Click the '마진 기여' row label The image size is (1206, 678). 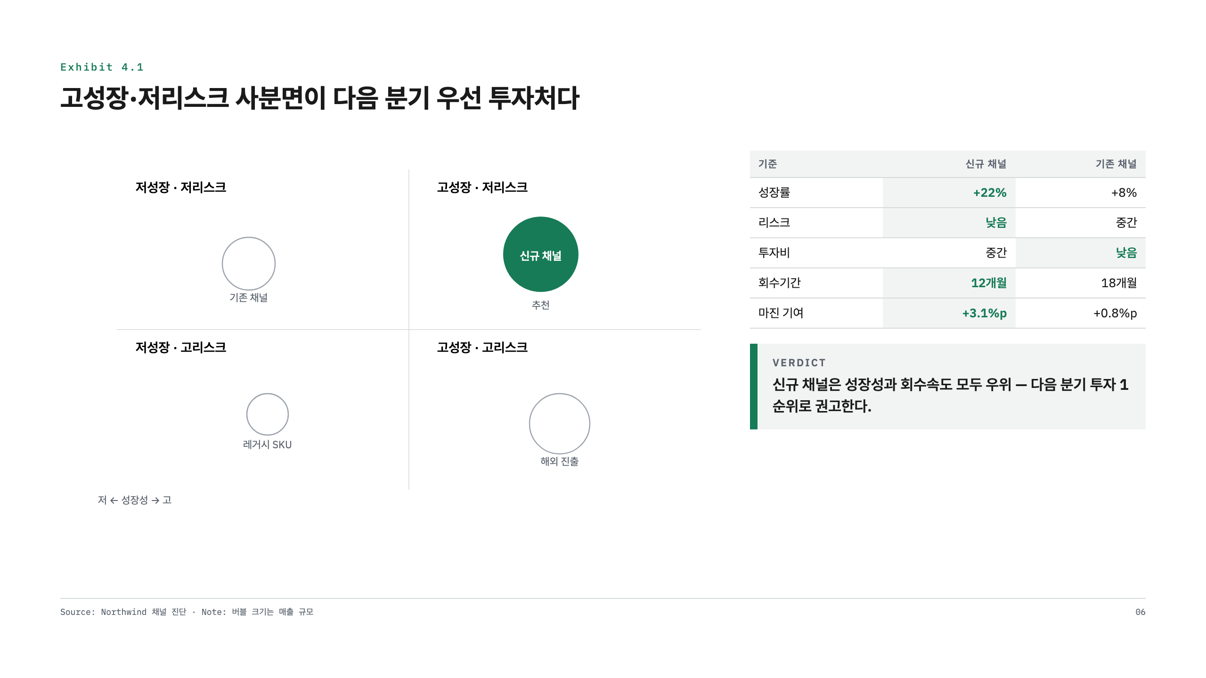(781, 313)
